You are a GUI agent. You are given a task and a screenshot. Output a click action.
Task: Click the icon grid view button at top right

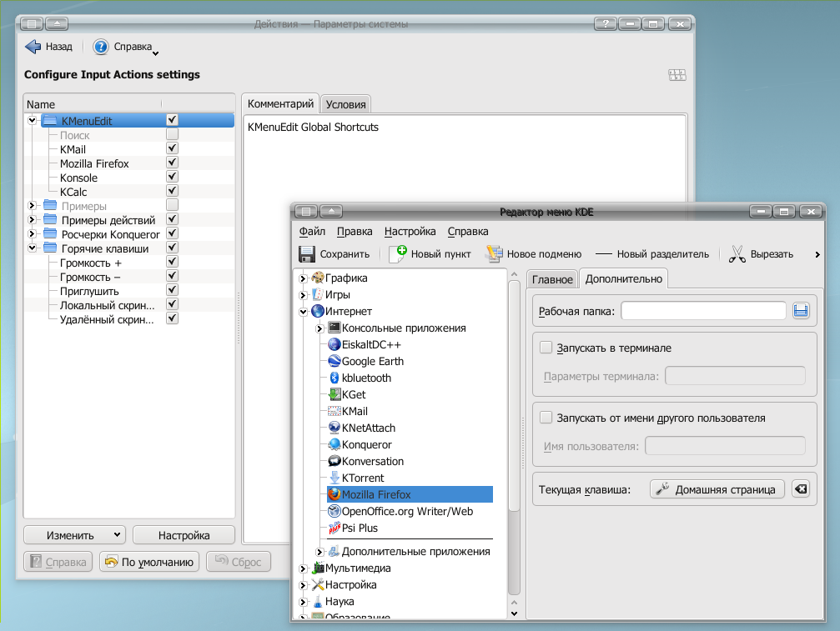click(677, 75)
